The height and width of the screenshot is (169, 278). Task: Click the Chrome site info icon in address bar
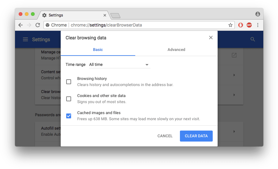click(x=48, y=25)
